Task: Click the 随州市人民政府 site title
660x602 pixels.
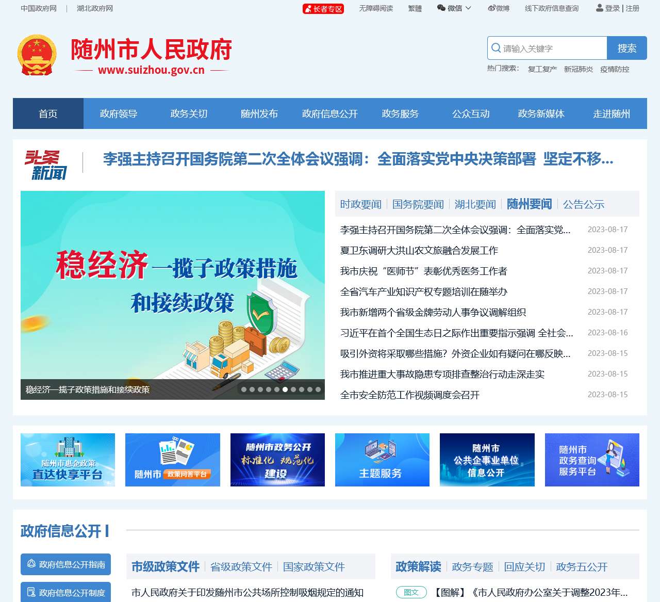Action: (x=151, y=50)
